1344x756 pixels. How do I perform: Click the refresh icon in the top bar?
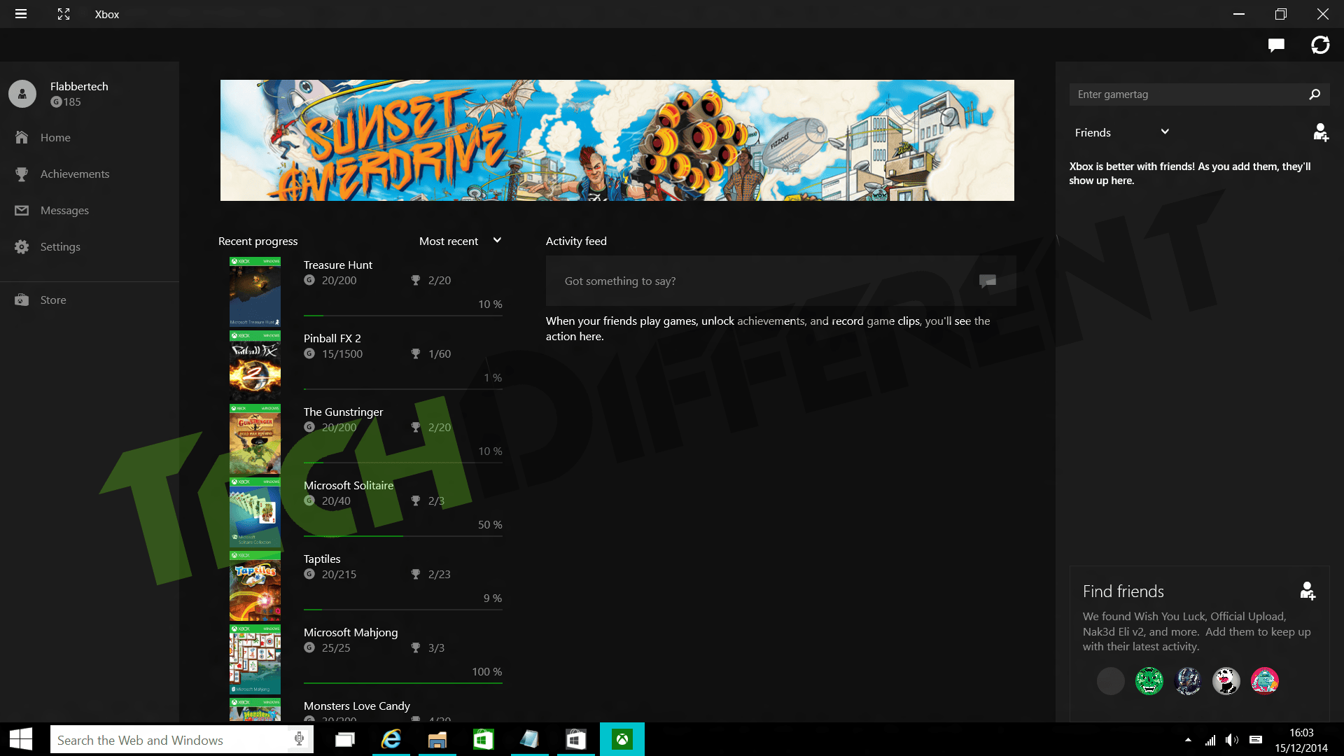point(1320,45)
